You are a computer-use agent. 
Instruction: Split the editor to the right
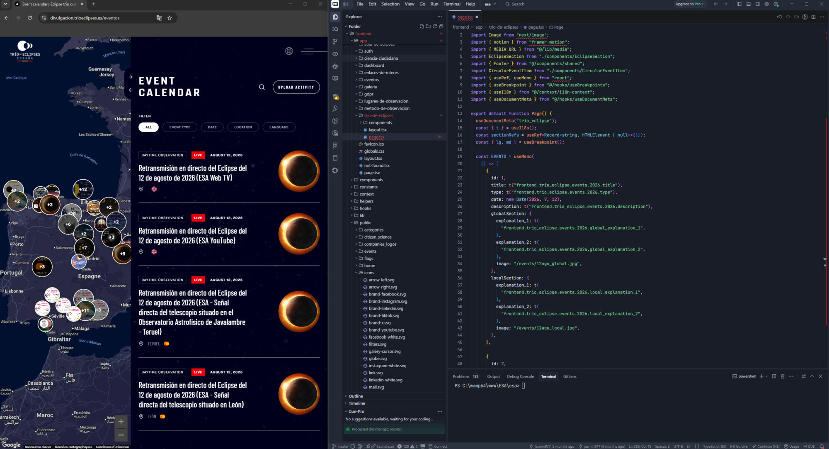pyautogui.click(x=813, y=17)
